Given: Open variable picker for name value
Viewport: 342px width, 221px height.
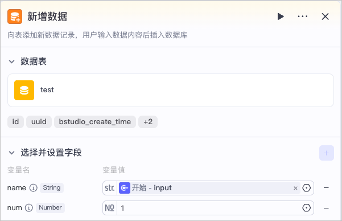Looking at the screenshot, I should pos(307,188).
